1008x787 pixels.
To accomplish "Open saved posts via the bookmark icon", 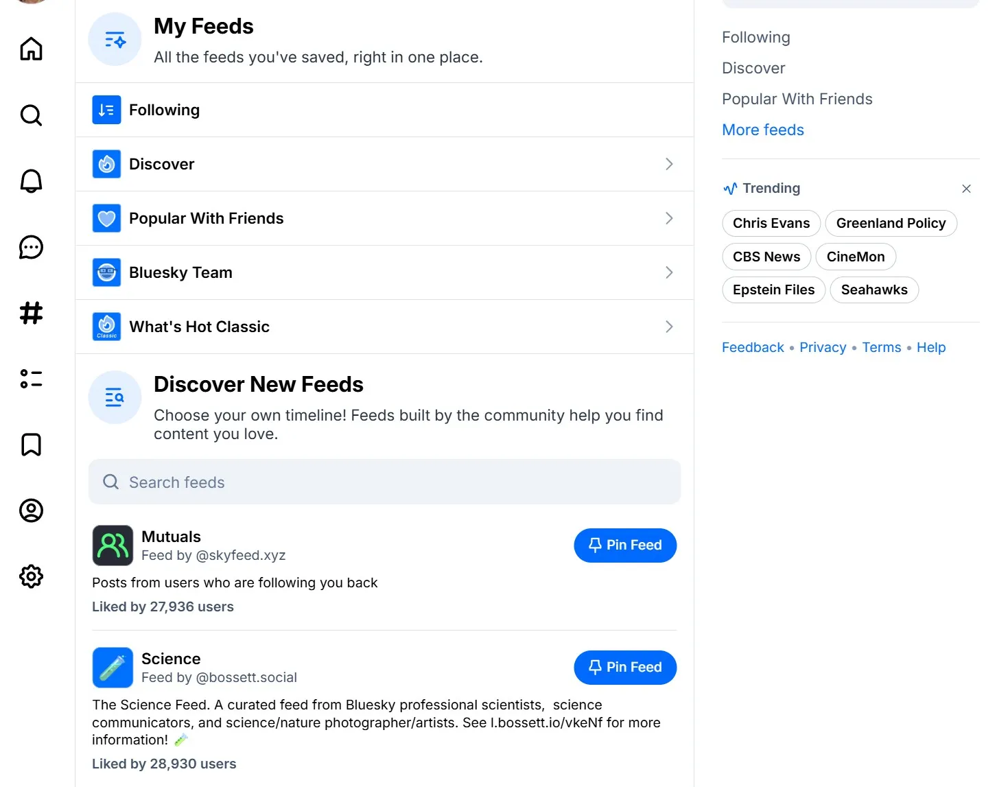I will pos(30,445).
